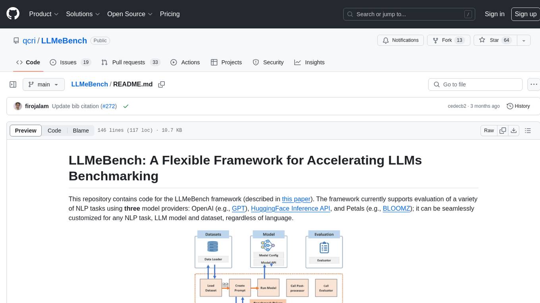The width and height of the screenshot is (540, 303).
Task: Open the star lists dropdown arrow
Action: click(524, 40)
